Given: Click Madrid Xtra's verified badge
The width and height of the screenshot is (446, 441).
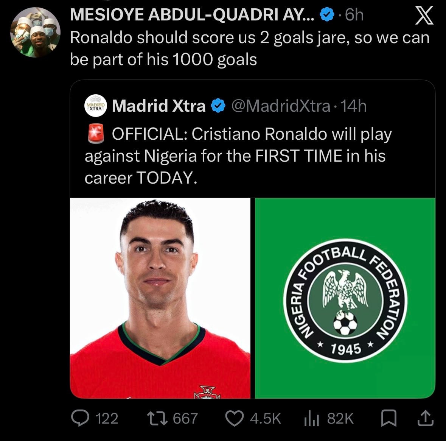Looking at the screenshot, I should (218, 106).
